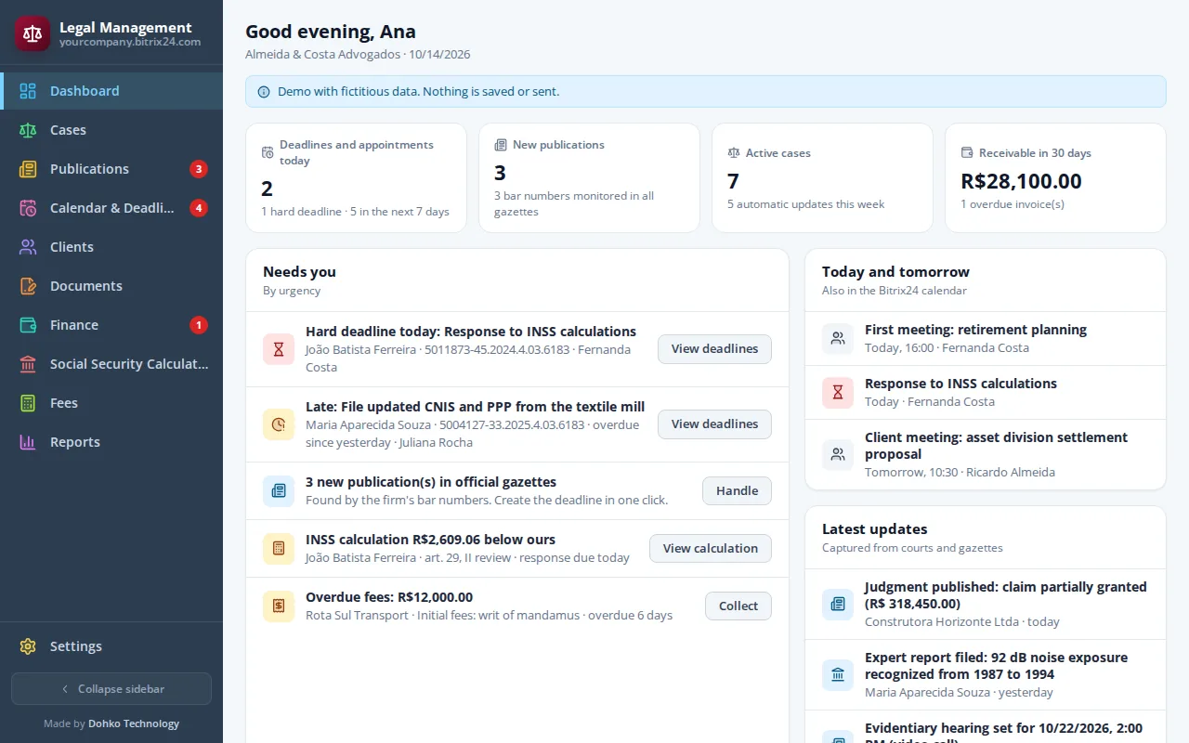The image size is (1189, 743).
Task: Click the Publications badge showing 3
Action: [x=198, y=169]
